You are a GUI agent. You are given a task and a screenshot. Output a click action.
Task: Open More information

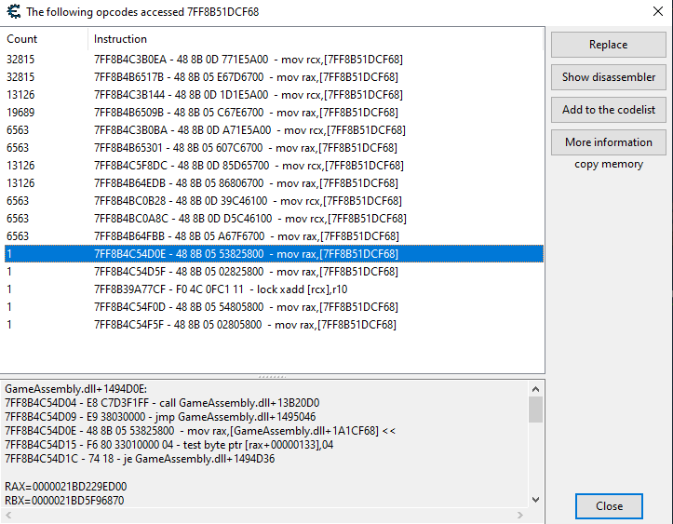[x=608, y=142]
